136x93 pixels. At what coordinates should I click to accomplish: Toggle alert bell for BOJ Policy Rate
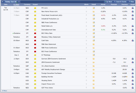coord(86,33)
